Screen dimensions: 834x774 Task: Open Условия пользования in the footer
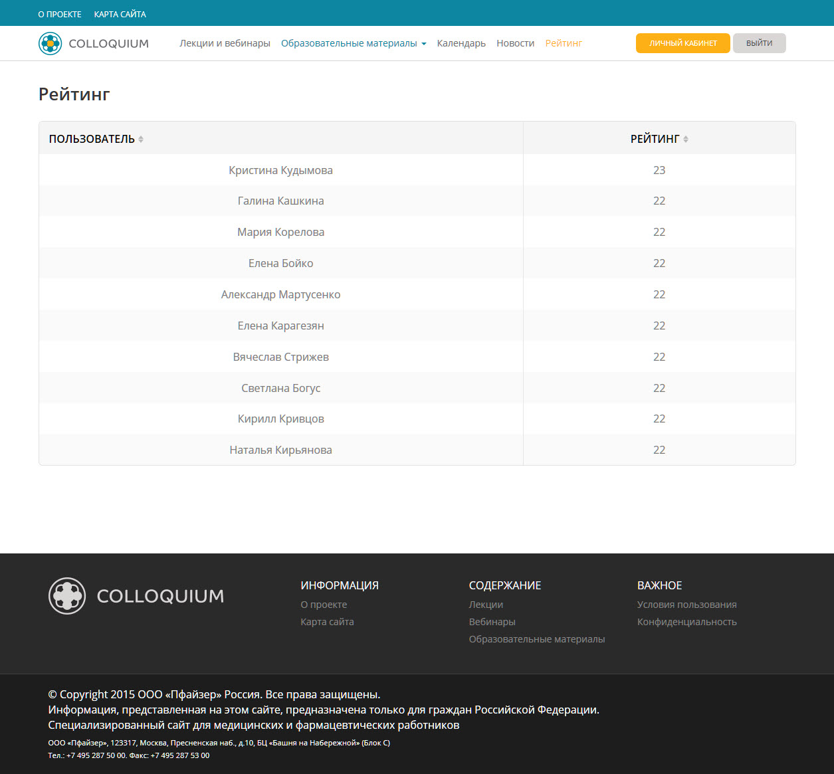click(x=686, y=605)
